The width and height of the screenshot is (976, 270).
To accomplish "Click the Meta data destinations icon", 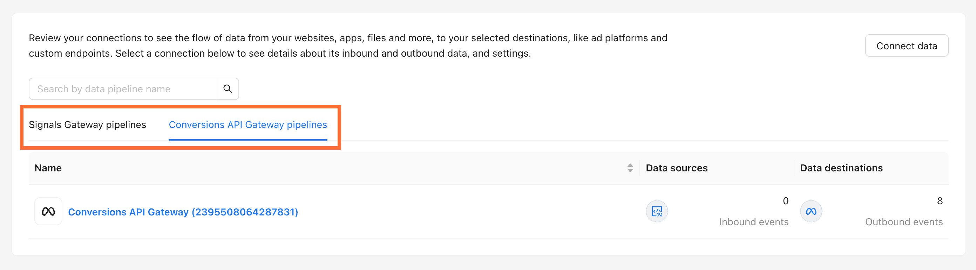I will [x=811, y=211].
